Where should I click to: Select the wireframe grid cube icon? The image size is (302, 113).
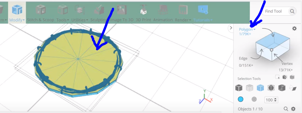249,88
